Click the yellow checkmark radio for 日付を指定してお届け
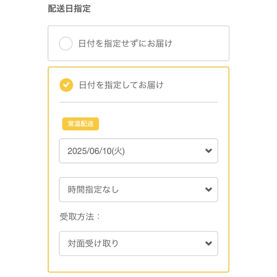This screenshot has width=277, height=277. (66, 85)
